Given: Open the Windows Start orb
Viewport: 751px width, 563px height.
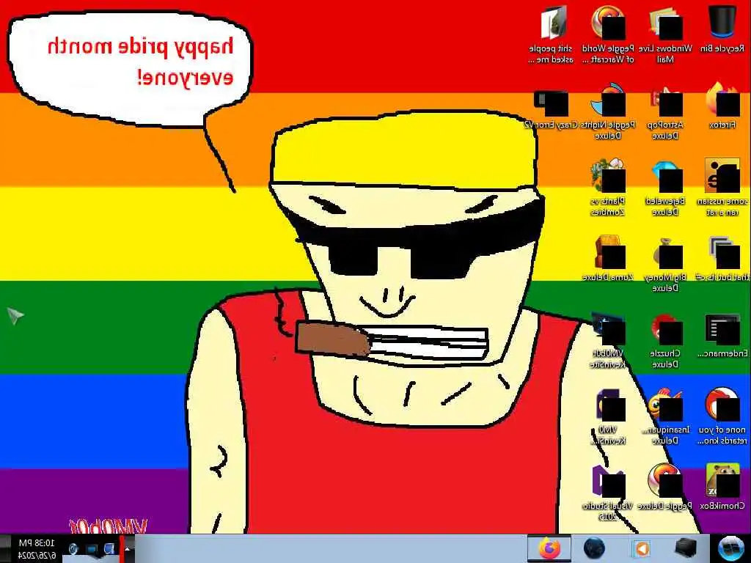Looking at the screenshot, I should pos(731,548).
